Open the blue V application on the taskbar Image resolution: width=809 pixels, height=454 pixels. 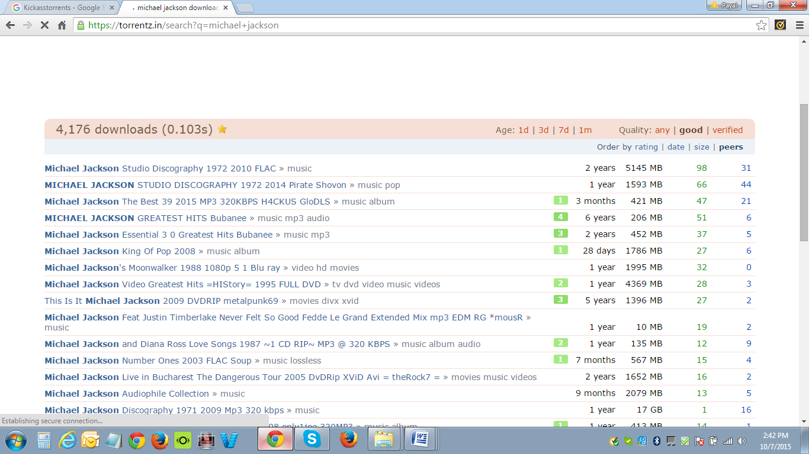[229, 440]
